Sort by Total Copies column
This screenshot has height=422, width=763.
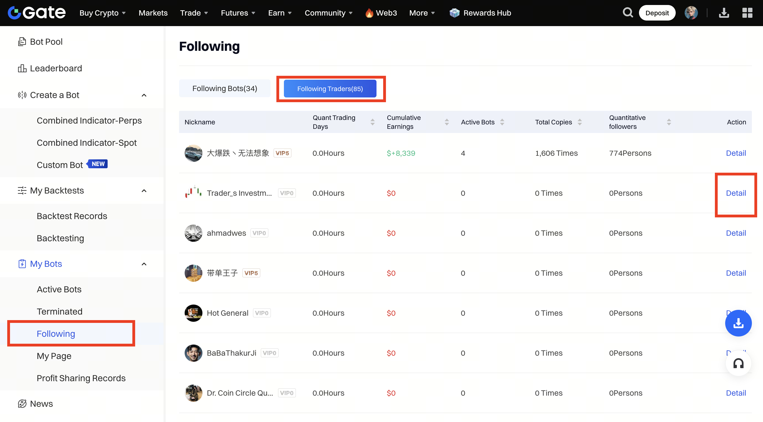point(579,122)
